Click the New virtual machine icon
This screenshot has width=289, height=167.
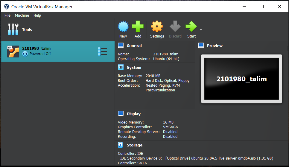coord(123,26)
